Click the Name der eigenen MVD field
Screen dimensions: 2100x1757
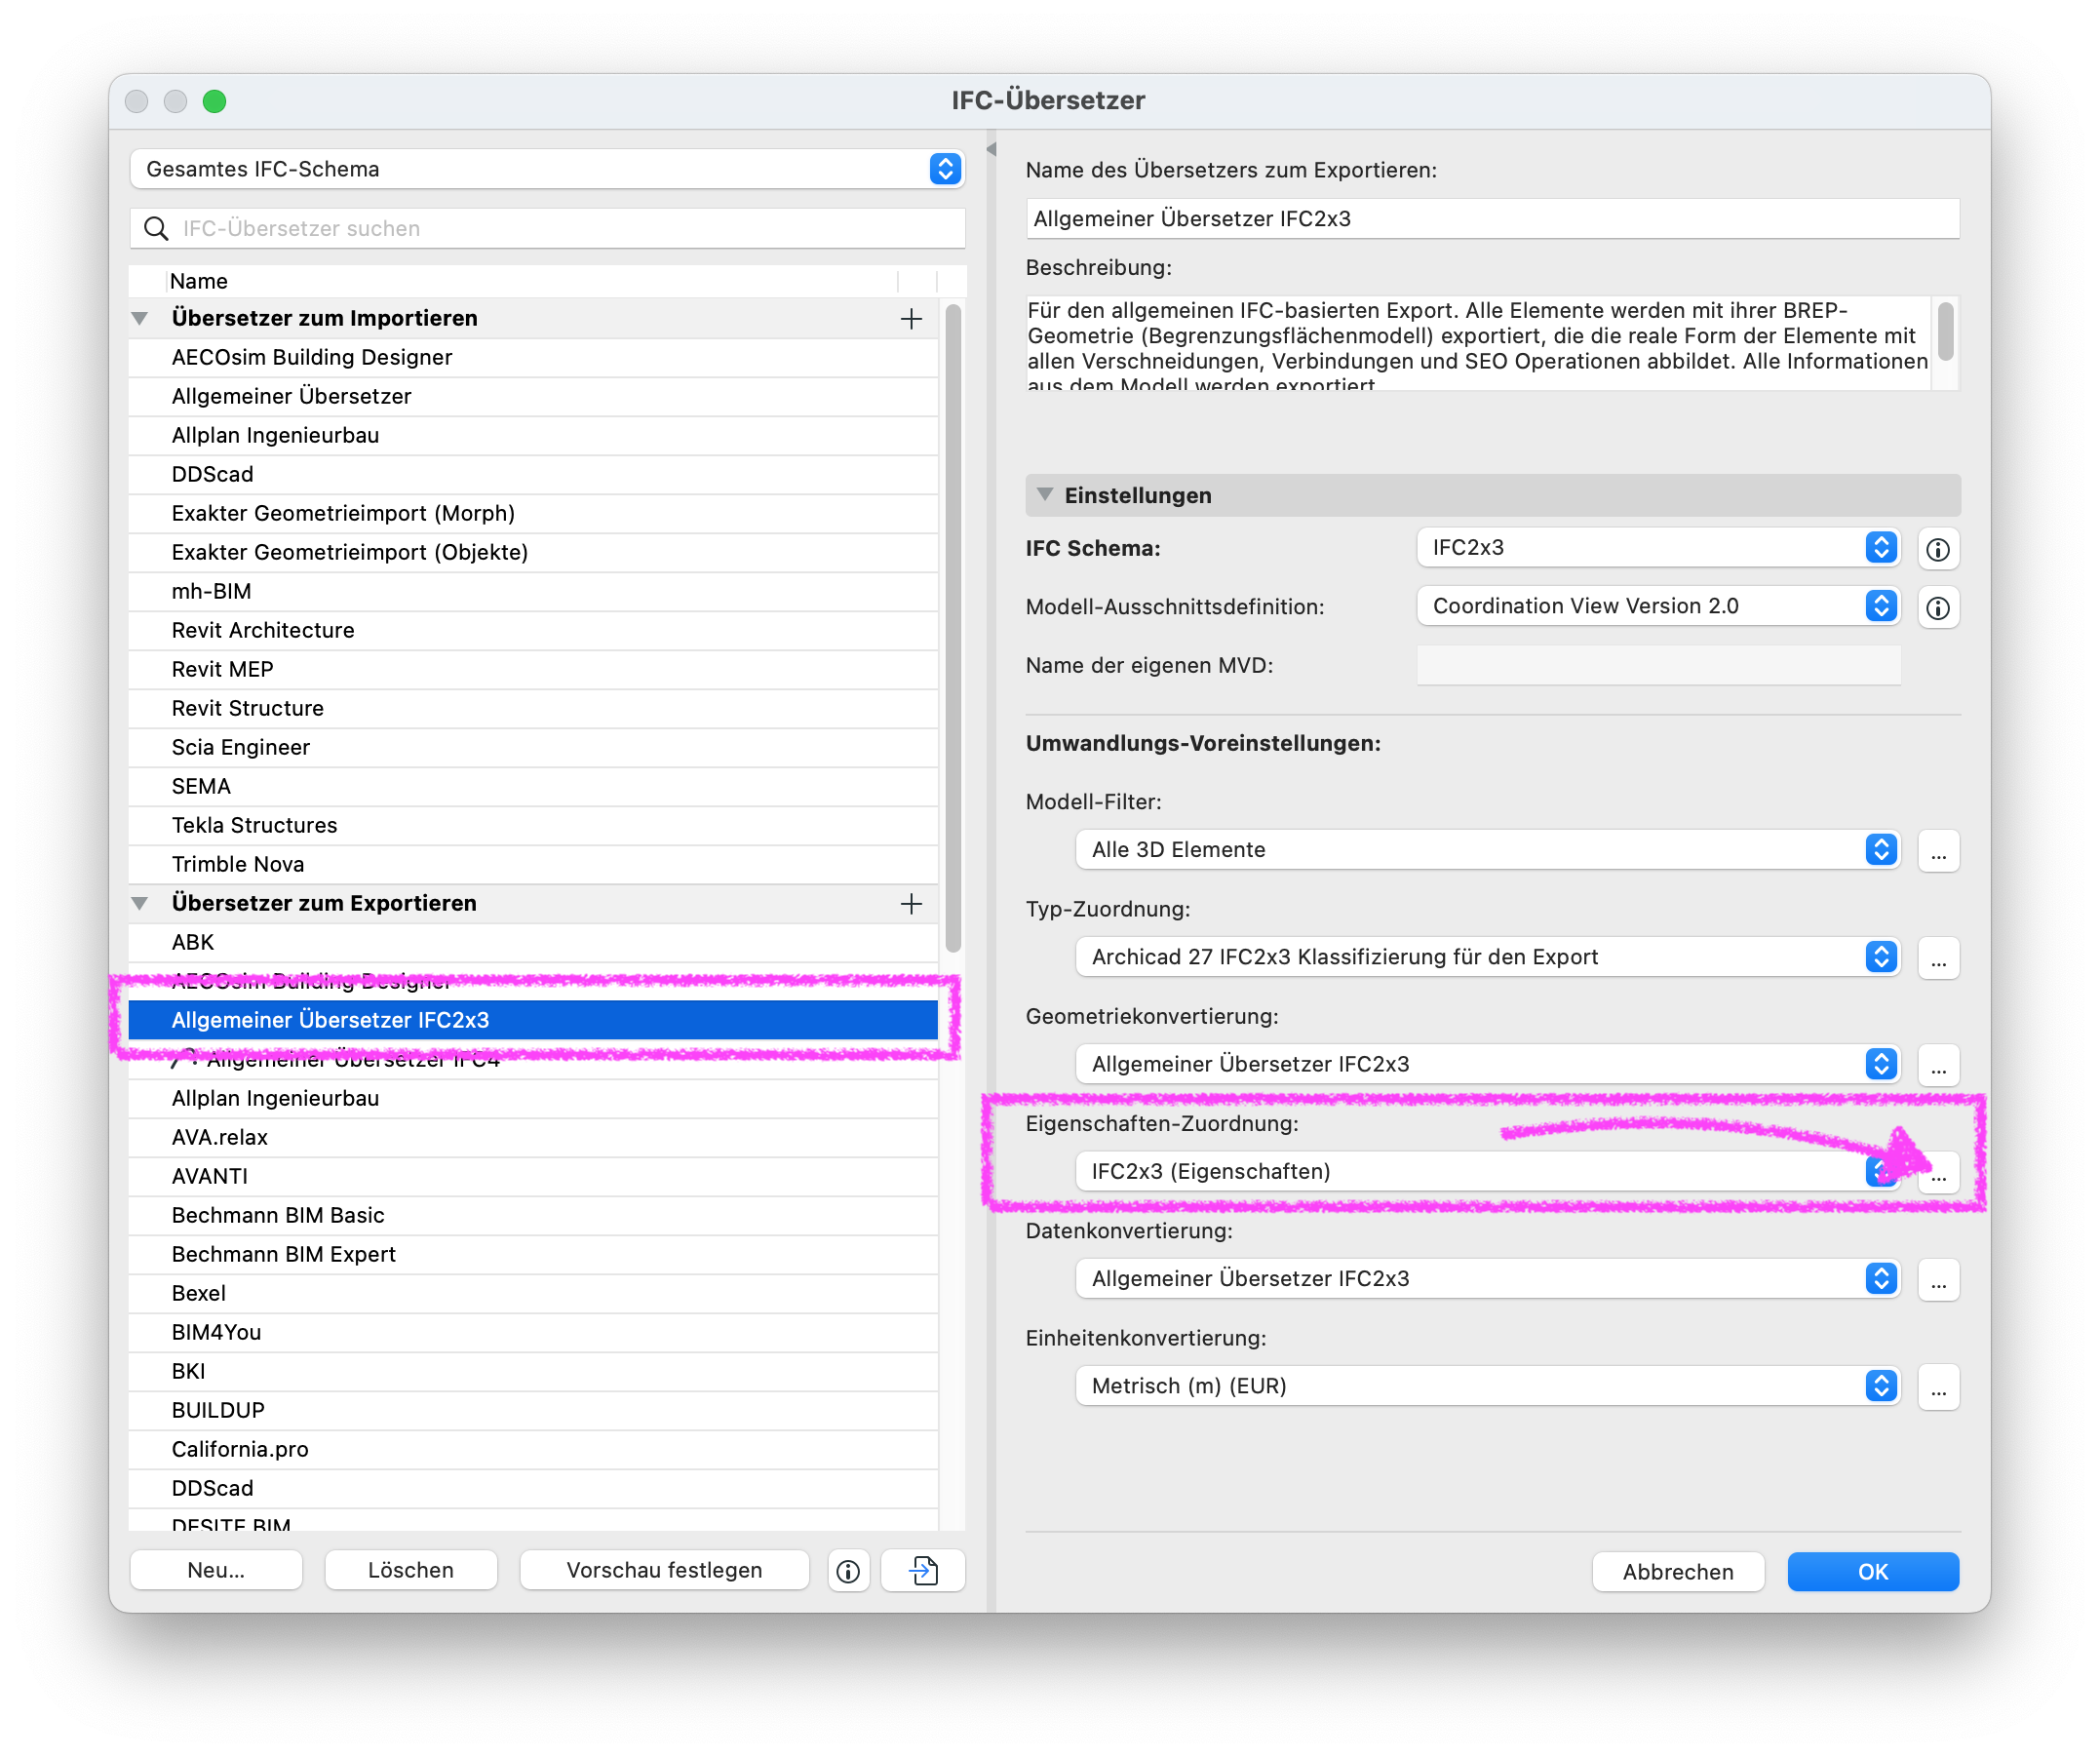tap(1658, 666)
